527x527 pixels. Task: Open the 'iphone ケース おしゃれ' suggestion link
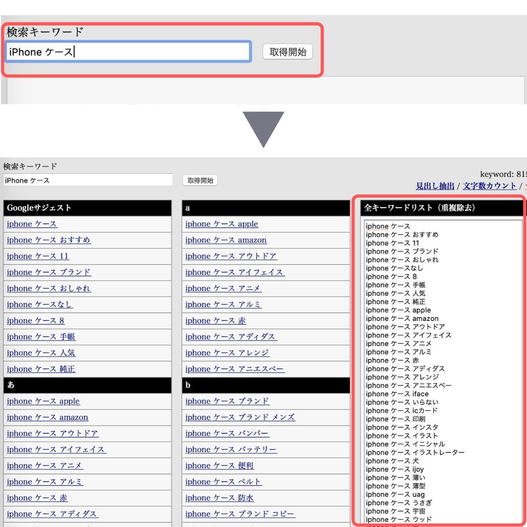(49, 289)
